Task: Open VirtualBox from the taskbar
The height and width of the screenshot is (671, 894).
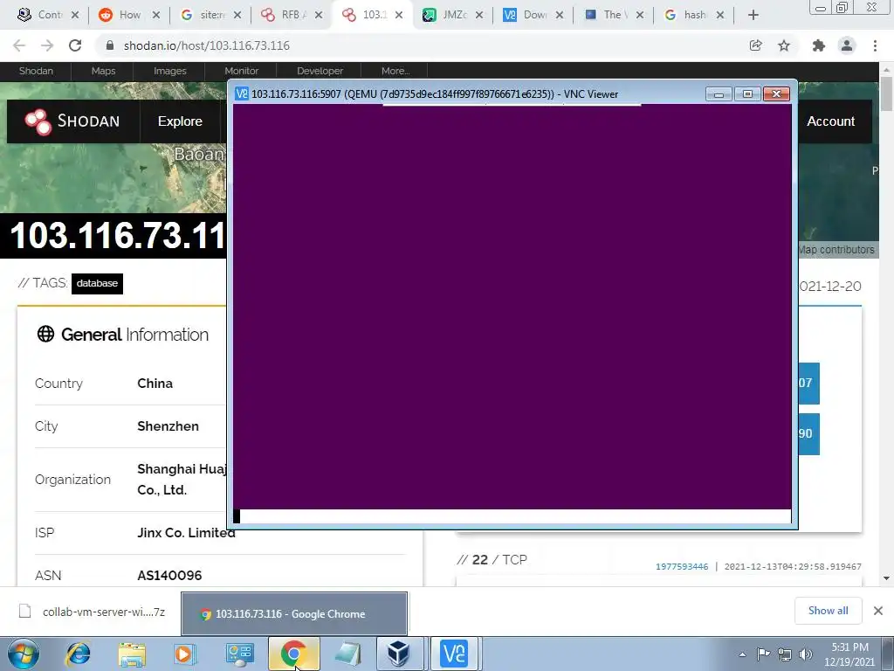Action: click(x=398, y=654)
